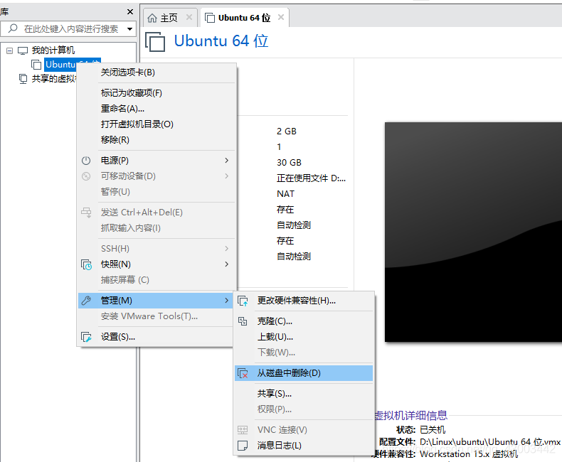Click the snapshot clock icon beside 快照(N)
The height and width of the screenshot is (462, 562).
coord(86,264)
